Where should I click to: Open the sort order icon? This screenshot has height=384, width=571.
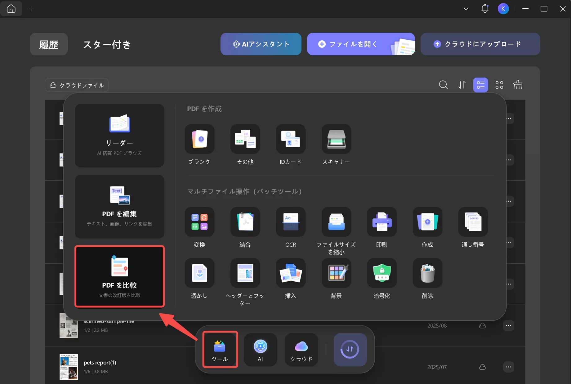[x=462, y=85]
